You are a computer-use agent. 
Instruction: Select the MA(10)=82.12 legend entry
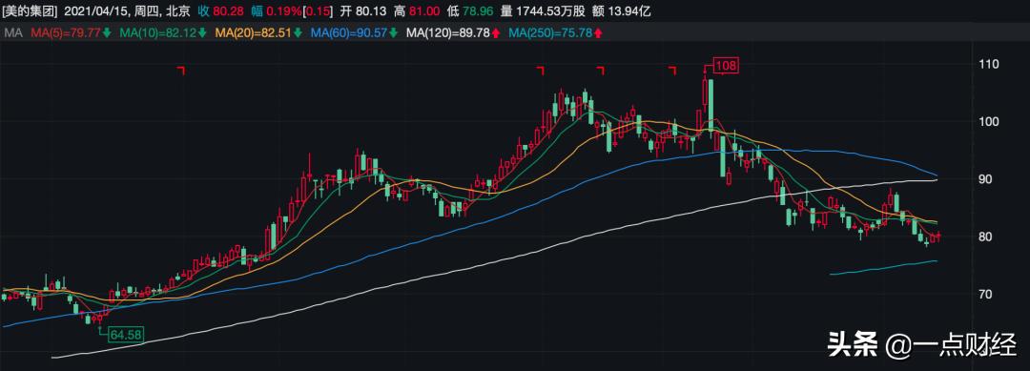157,32
